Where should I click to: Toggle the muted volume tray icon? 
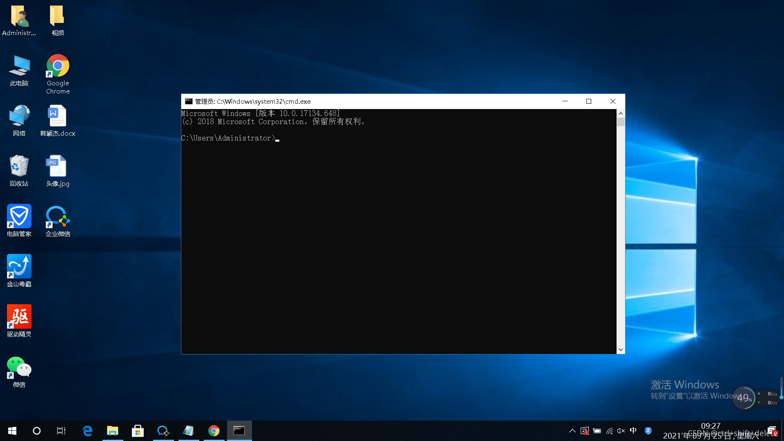(621, 431)
